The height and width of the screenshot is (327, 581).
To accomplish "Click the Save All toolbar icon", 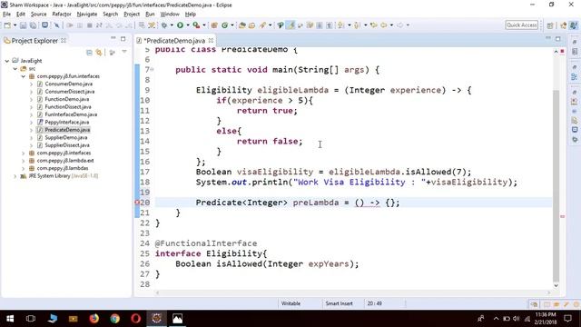I will 33,25.
